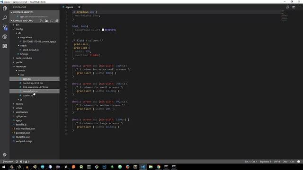Viewport: 303px width, 170px height.
Task: Expand the js folder
Action: click(21, 100)
